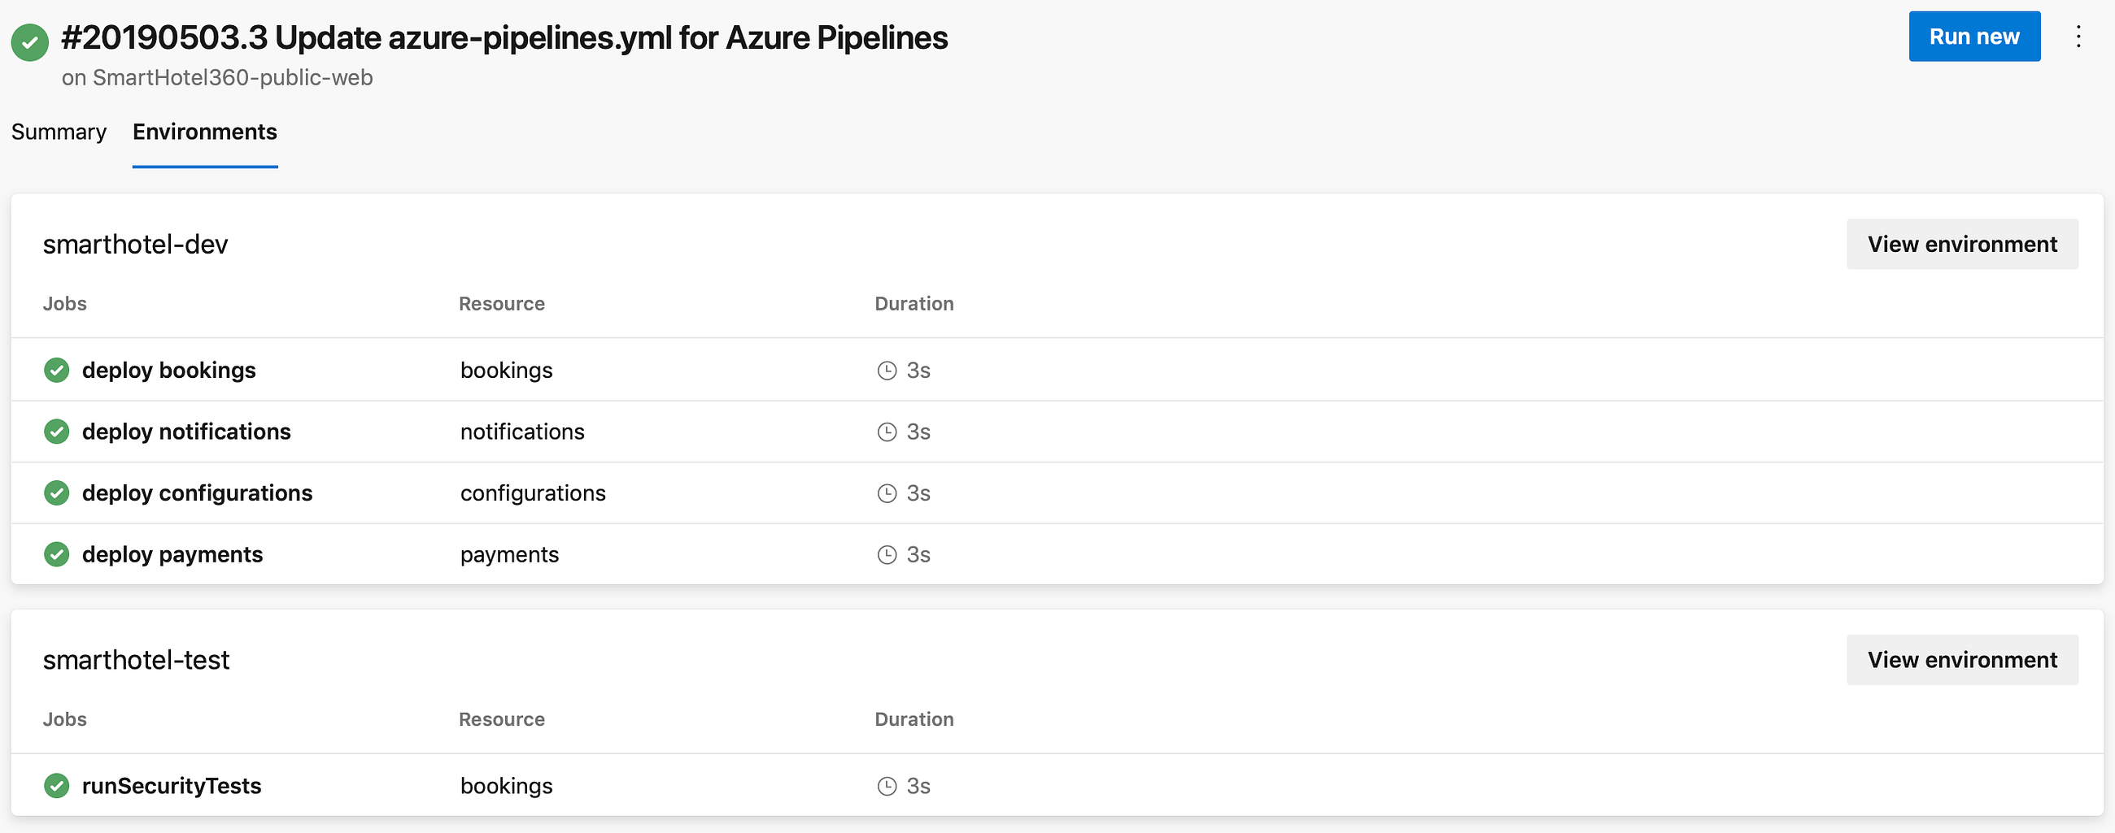Click the runSecurityTests success check icon
This screenshot has height=833, width=2115.
[57, 785]
